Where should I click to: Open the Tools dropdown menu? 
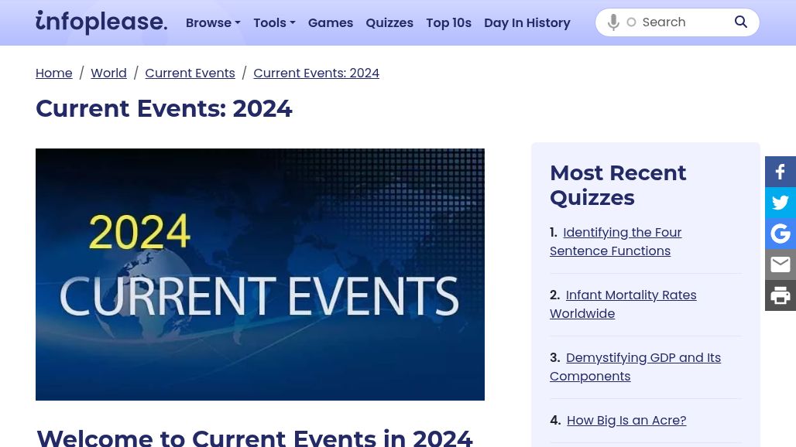click(x=274, y=22)
